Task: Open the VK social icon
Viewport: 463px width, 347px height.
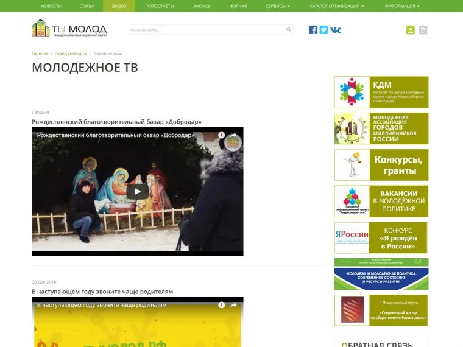Action: click(x=336, y=30)
